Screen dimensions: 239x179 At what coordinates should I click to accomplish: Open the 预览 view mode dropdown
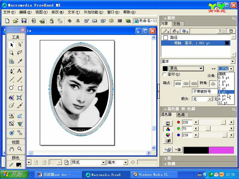point(103,163)
